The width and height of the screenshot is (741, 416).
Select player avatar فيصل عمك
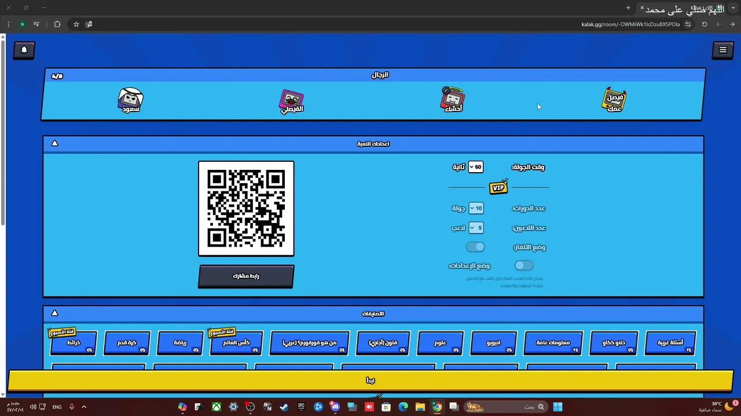[x=614, y=100]
